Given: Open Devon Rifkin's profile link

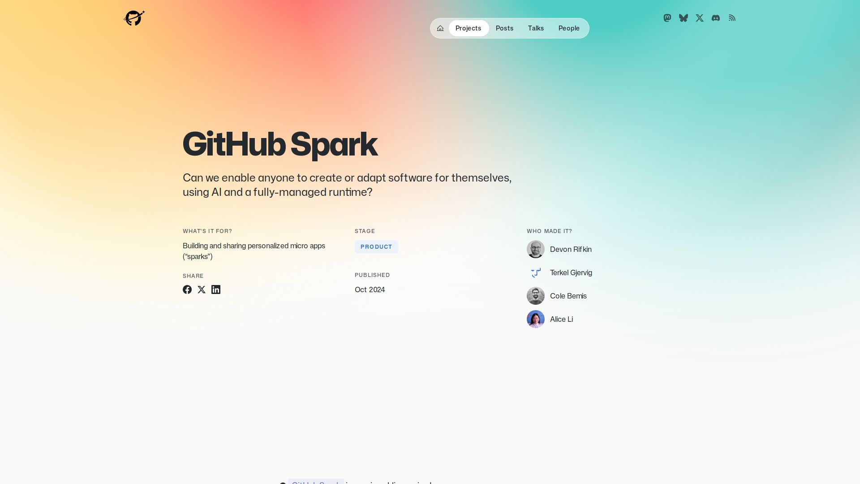Looking at the screenshot, I should tap(571, 249).
